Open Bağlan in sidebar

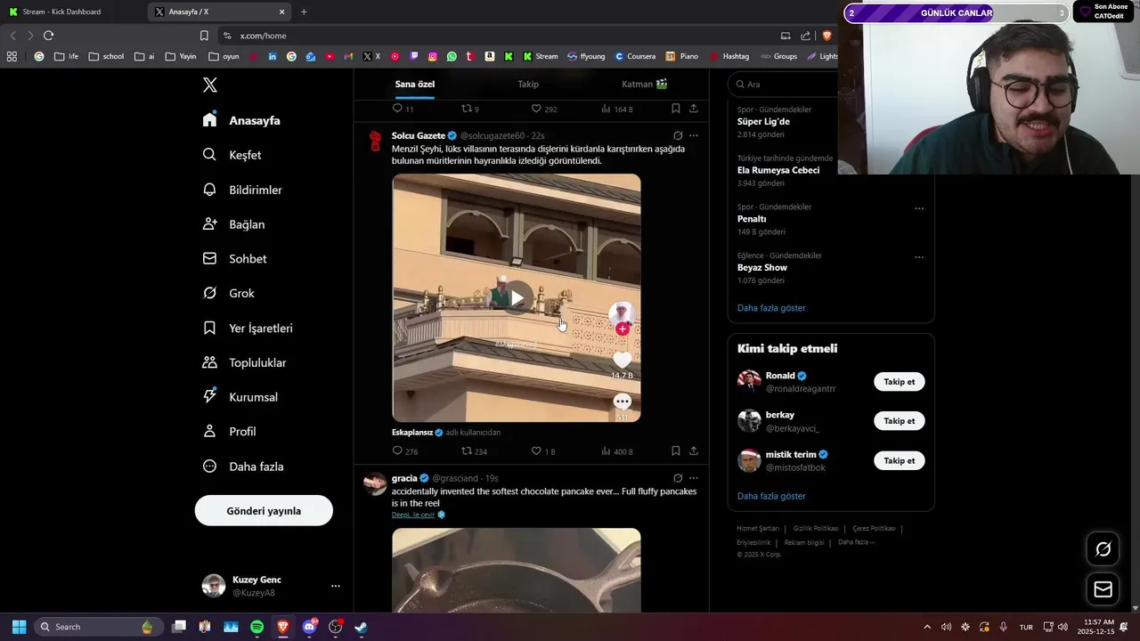pyautogui.click(x=233, y=224)
